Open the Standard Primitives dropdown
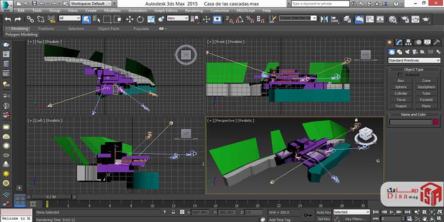Viewport: 444px width, 222px height. [413, 60]
